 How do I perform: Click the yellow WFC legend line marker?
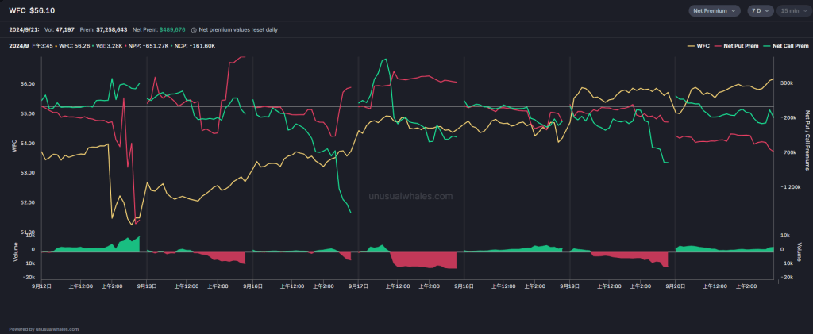(x=690, y=46)
